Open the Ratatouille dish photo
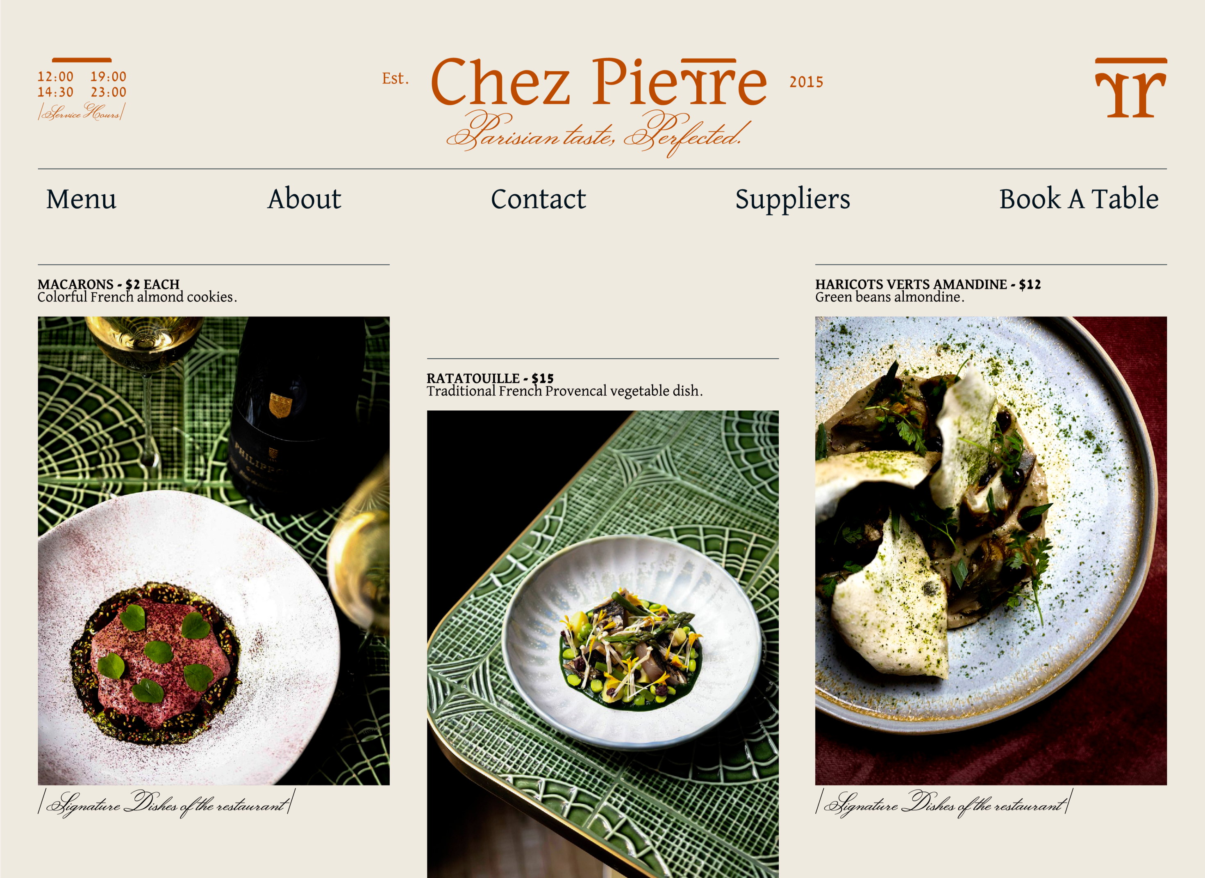Image resolution: width=1205 pixels, height=878 pixels. click(602, 644)
